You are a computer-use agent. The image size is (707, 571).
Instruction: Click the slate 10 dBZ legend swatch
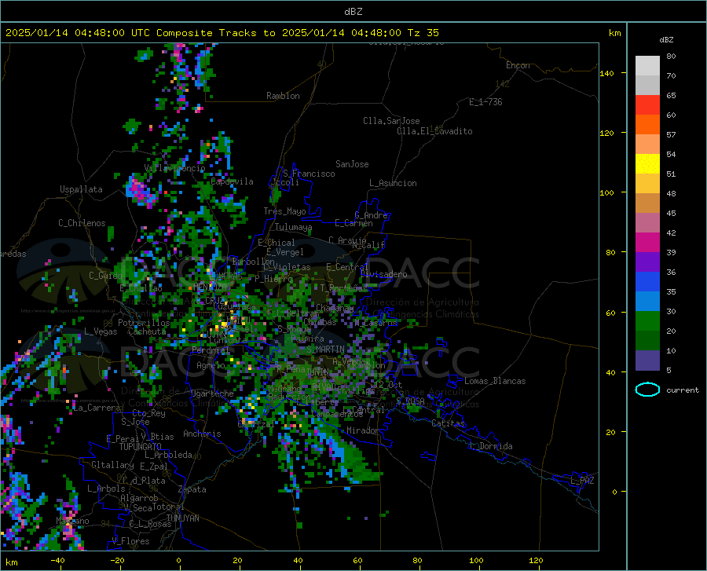pos(647,360)
